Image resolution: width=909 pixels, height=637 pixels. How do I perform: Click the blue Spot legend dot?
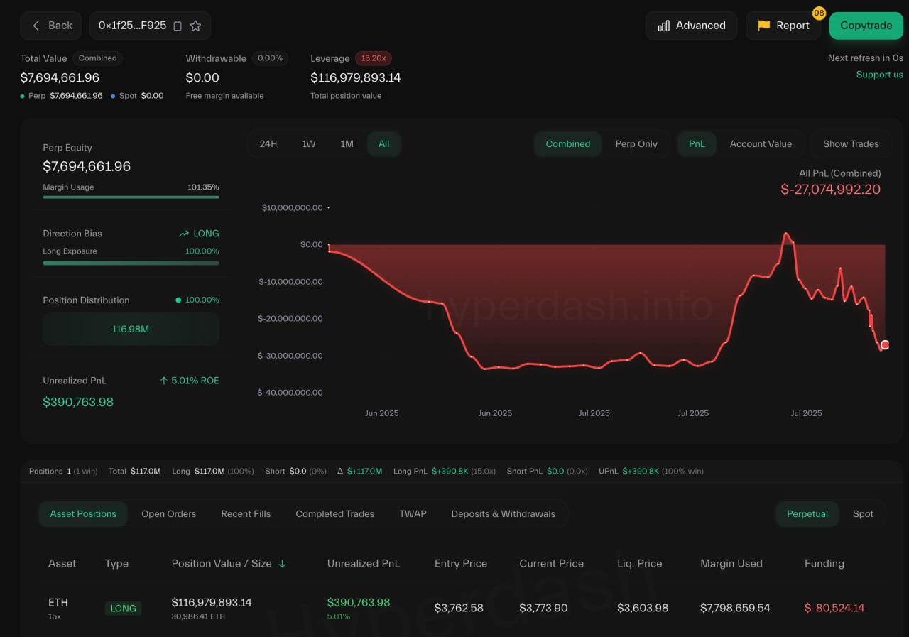(113, 96)
